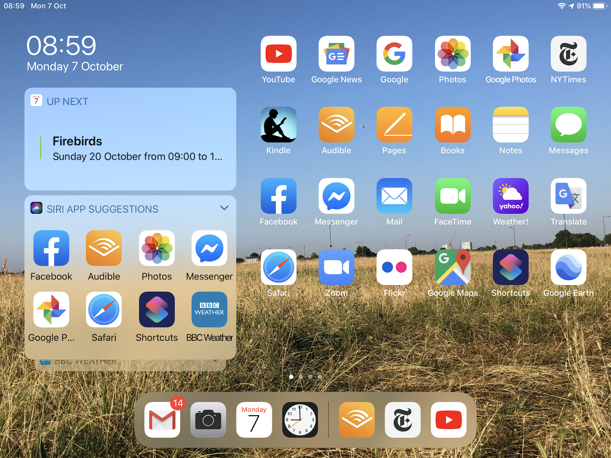This screenshot has width=611, height=458.
Task: Start FaceTime
Action: (x=453, y=196)
